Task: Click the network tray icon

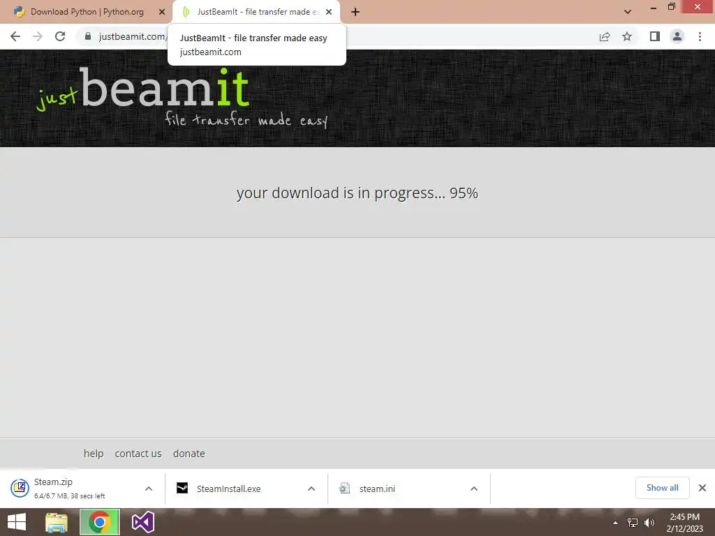Action: click(x=633, y=523)
